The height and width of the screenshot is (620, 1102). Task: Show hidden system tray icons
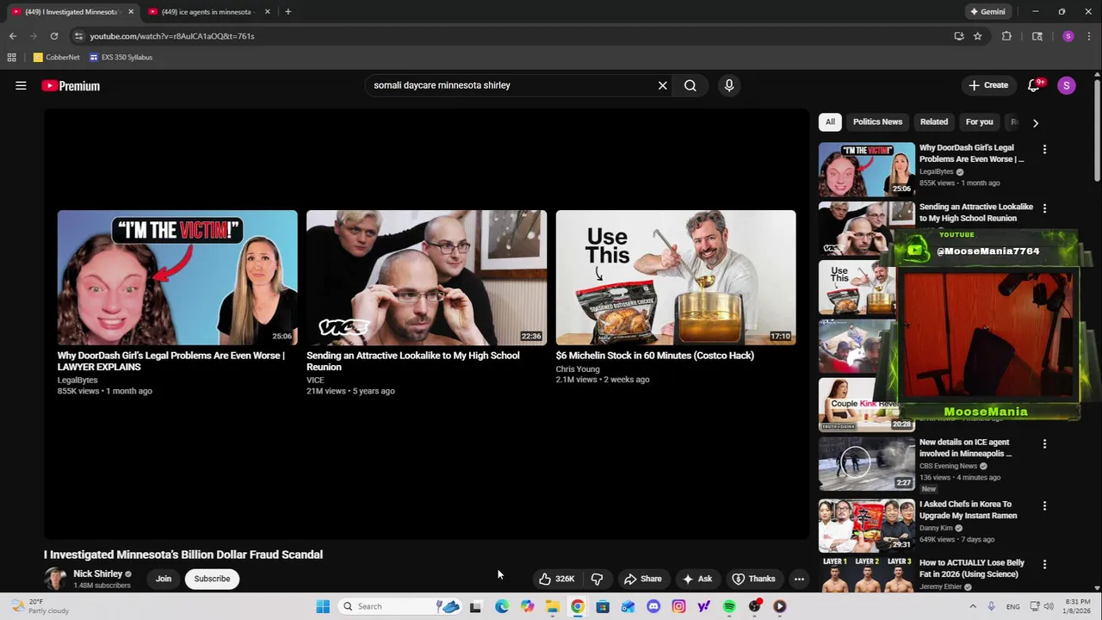(x=974, y=606)
